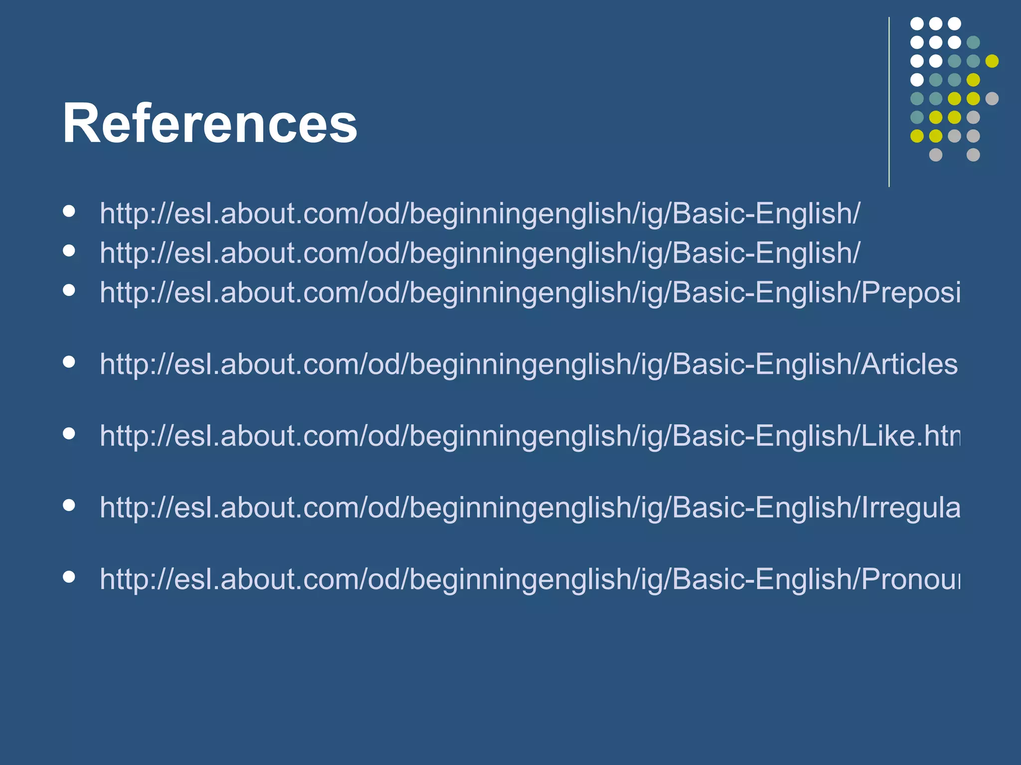Select the bullet before the Like.htm link
Image resolution: width=1021 pixels, height=765 pixels.
point(69,433)
